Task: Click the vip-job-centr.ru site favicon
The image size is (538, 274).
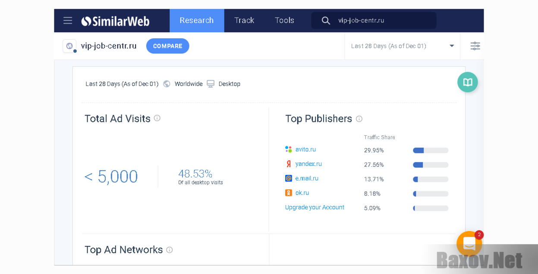Action: pos(69,46)
